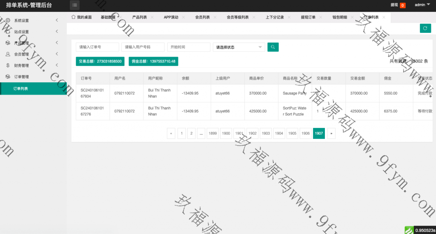This screenshot has width=436, height=234.
Task: Click the 请输入订单号 input field
Action: pos(97,47)
